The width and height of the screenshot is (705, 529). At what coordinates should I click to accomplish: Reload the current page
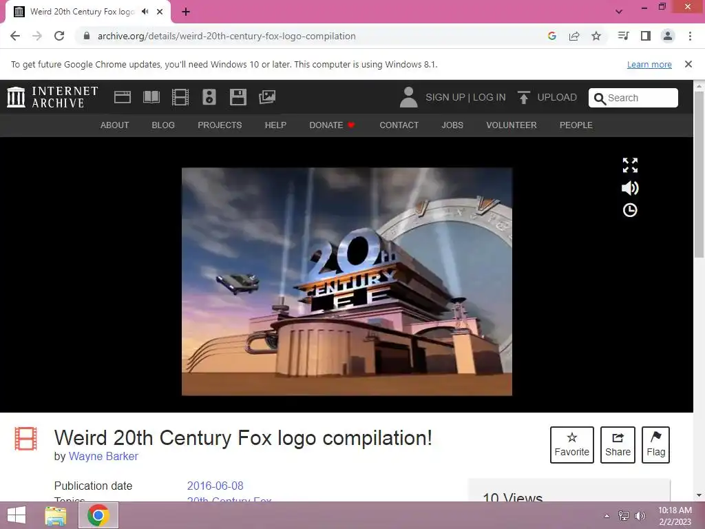[x=59, y=36]
